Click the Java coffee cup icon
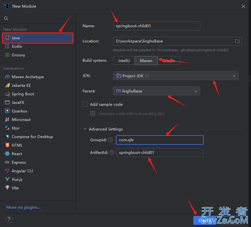Viewport: 251px width, 227px height. click(7, 38)
